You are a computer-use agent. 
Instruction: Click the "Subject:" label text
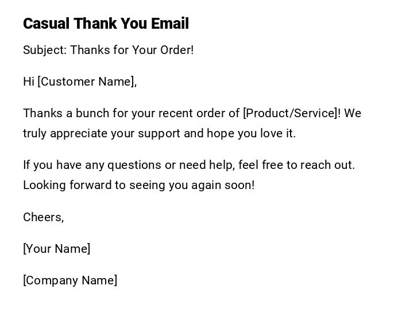(45, 50)
